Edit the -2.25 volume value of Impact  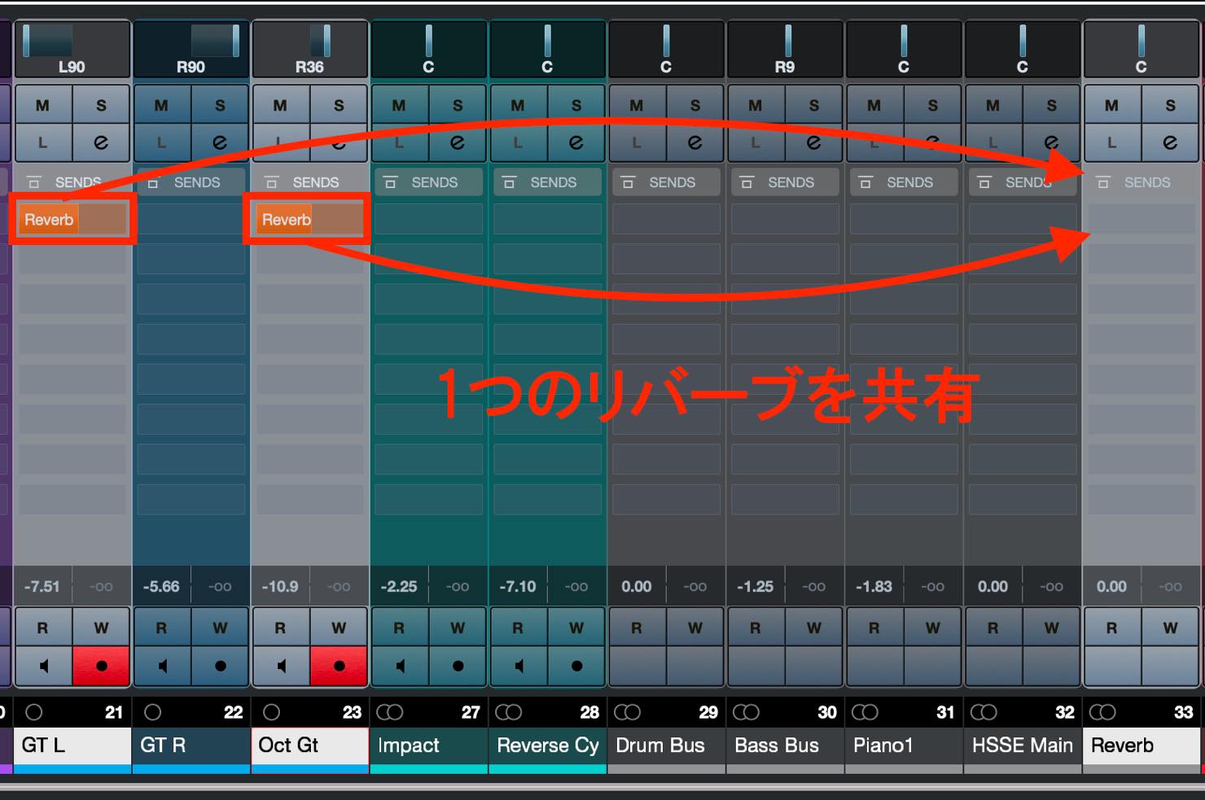click(x=399, y=587)
